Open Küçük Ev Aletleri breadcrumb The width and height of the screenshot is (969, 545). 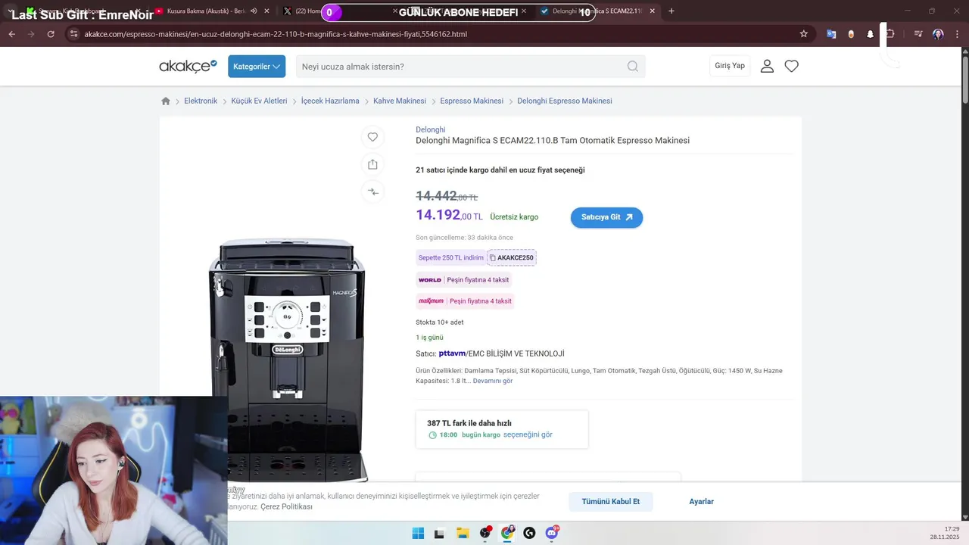[259, 101]
